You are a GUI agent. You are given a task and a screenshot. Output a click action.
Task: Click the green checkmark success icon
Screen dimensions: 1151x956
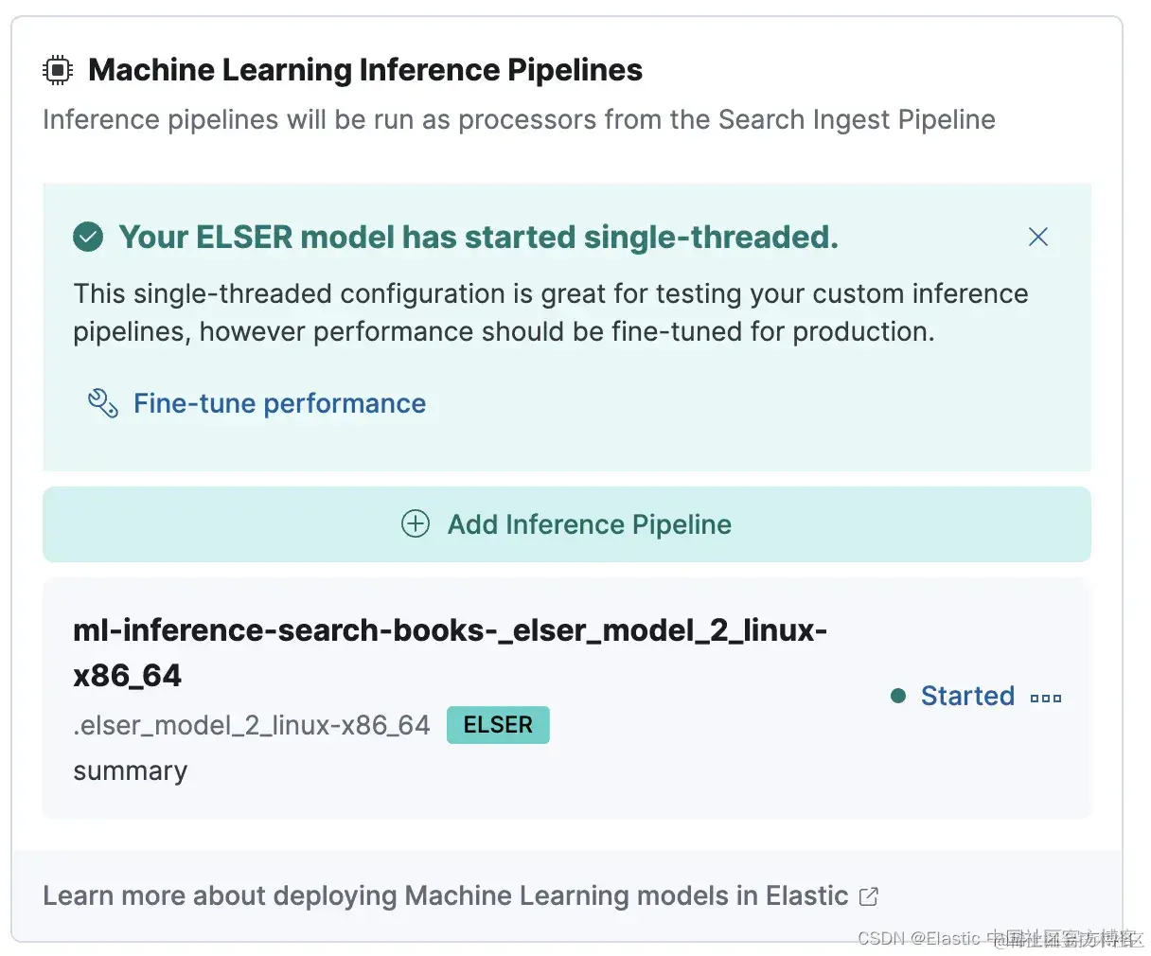click(88, 237)
